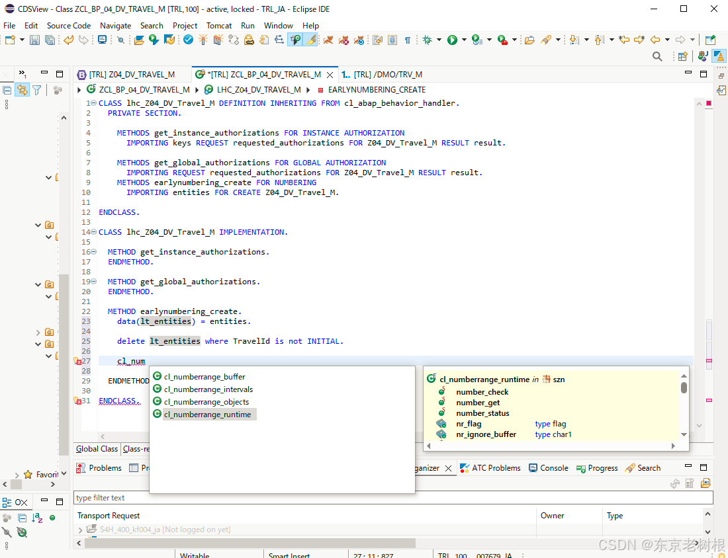The height and width of the screenshot is (558, 728).
Task: Select cl_numberrange_runtime in the completion popup
Action: (208, 415)
